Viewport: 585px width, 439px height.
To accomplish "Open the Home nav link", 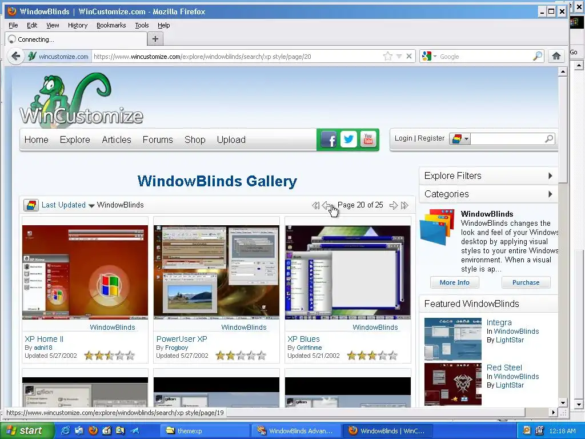I will point(36,139).
